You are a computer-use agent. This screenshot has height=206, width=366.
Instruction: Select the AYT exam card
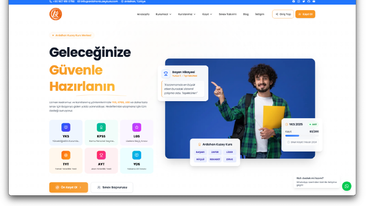(101, 161)
